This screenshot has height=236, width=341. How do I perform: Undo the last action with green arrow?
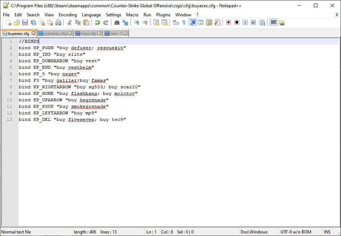tap(97, 22)
